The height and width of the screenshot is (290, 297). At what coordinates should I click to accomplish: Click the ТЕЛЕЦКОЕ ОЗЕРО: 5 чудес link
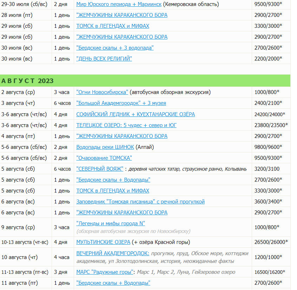click(x=126, y=125)
